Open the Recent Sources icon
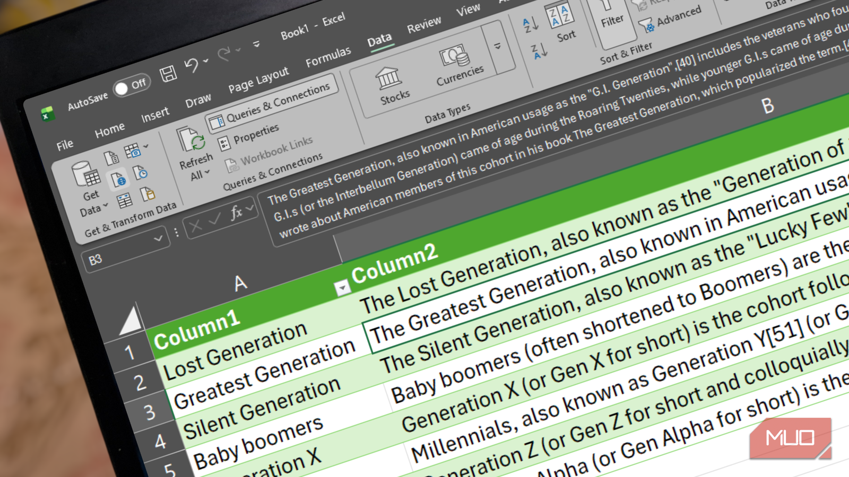Image resolution: width=849 pixels, height=477 pixels. click(x=140, y=173)
